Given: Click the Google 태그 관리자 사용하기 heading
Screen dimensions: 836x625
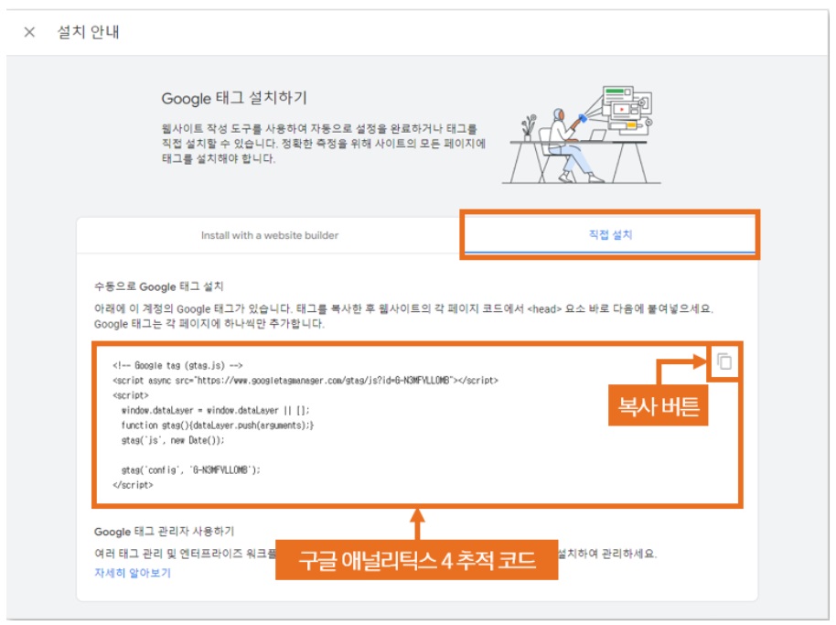Looking at the screenshot, I should tap(164, 531).
